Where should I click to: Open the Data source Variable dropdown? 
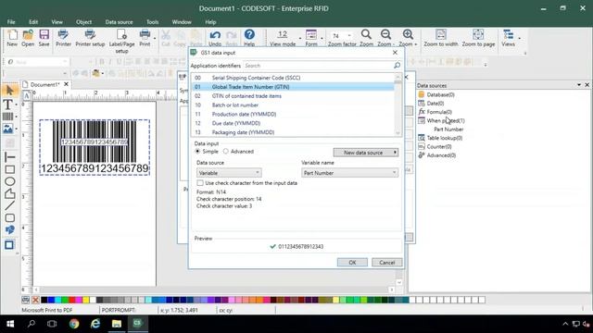(x=229, y=173)
